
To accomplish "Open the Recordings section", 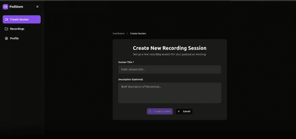I will 22,29.
